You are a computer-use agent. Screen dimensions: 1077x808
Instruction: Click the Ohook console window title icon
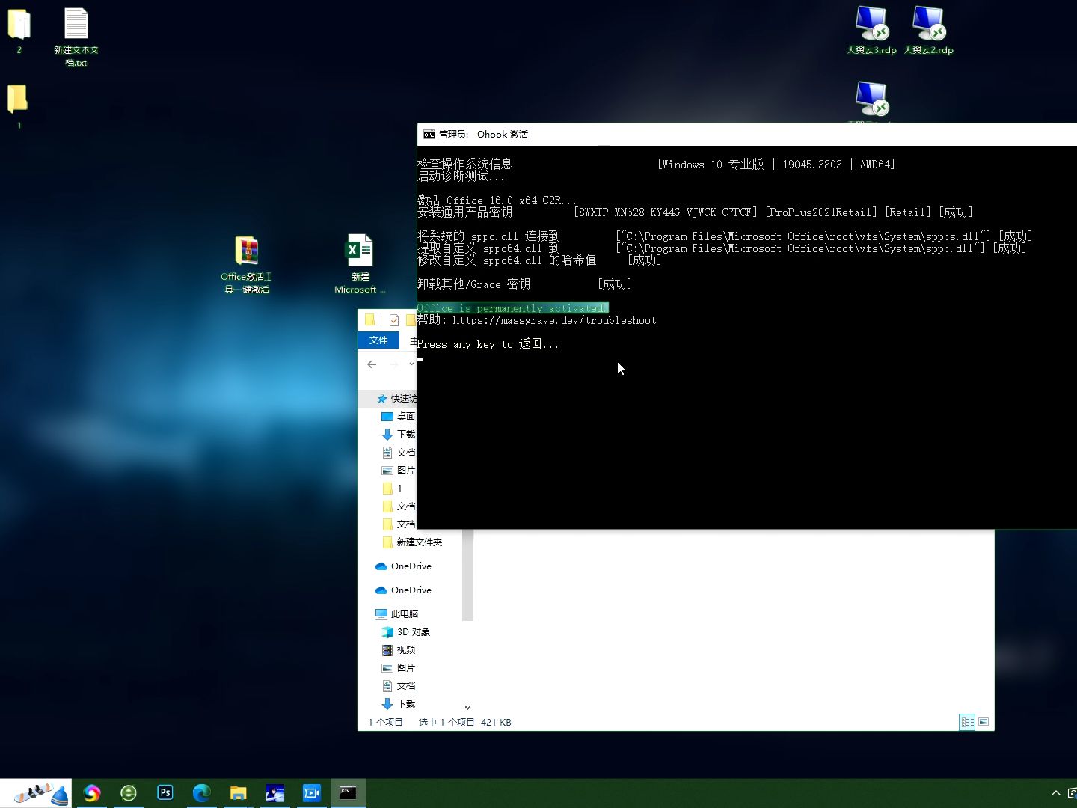(429, 135)
